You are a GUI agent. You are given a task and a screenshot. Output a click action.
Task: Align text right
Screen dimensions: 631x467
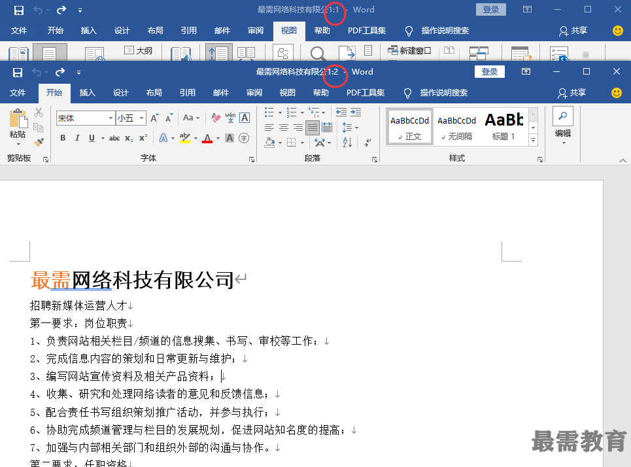pyautogui.click(x=298, y=128)
